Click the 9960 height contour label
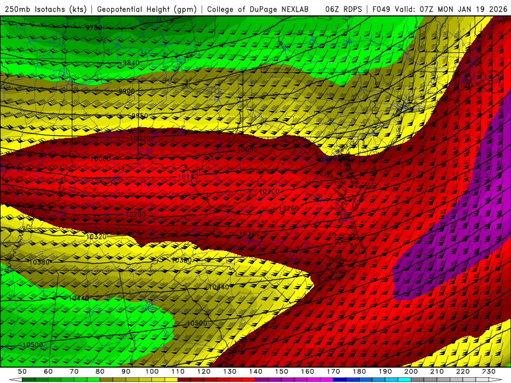 tap(139, 116)
